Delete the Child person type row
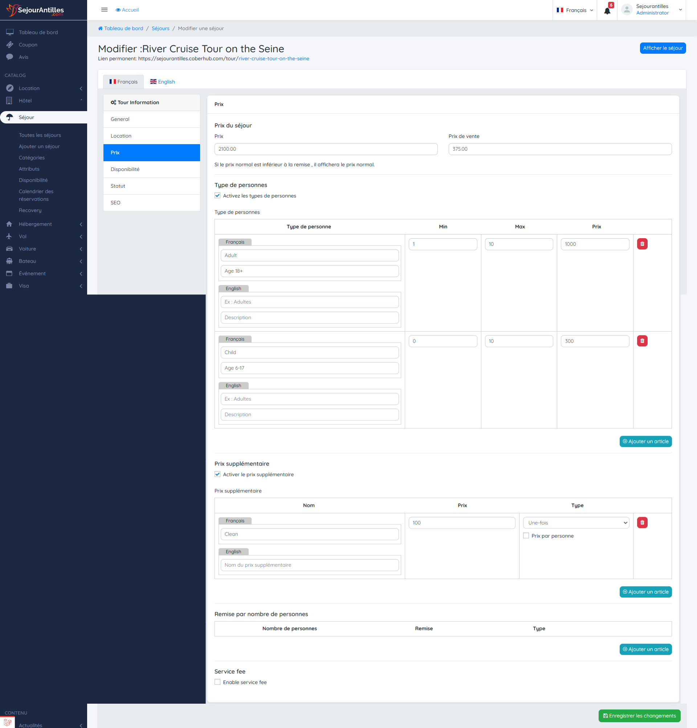Image resolution: width=697 pixels, height=728 pixels. tap(642, 341)
